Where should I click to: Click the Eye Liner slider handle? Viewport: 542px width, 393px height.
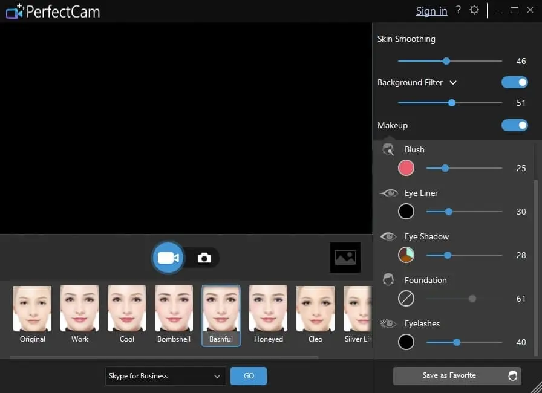pyautogui.click(x=449, y=212)
